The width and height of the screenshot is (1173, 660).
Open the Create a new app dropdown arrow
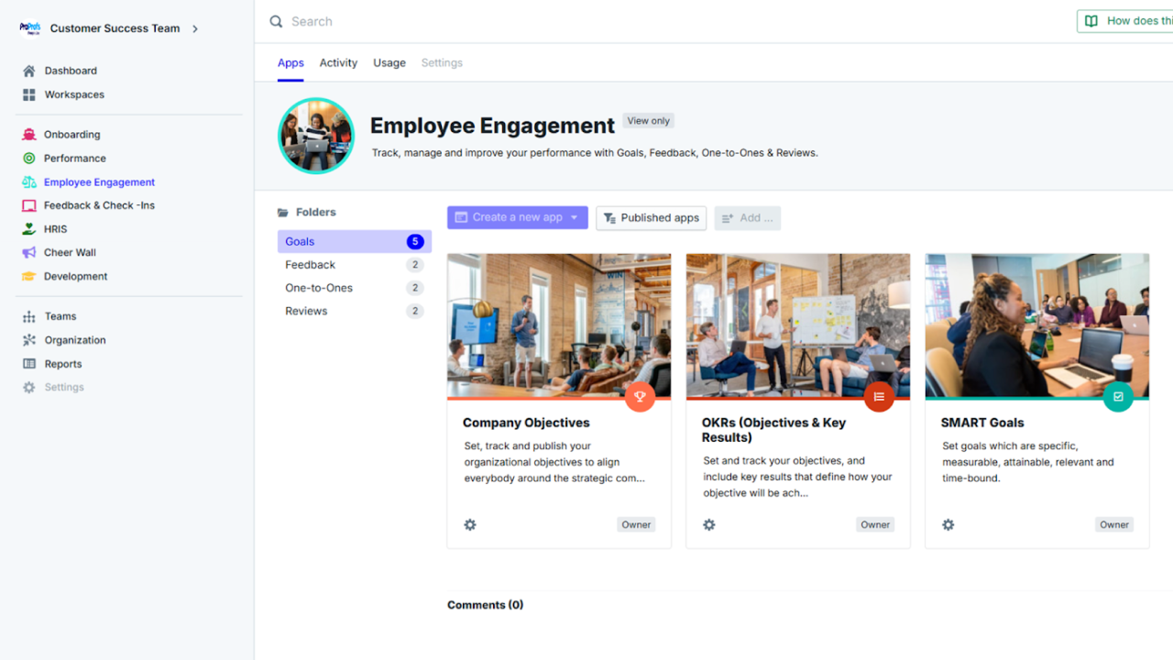tap(575, 218)
